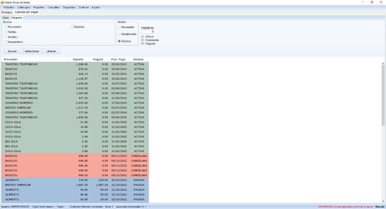Check the Estatus filter checkbox
This screenshot has height=209, width=386.
tap(72, 27)
